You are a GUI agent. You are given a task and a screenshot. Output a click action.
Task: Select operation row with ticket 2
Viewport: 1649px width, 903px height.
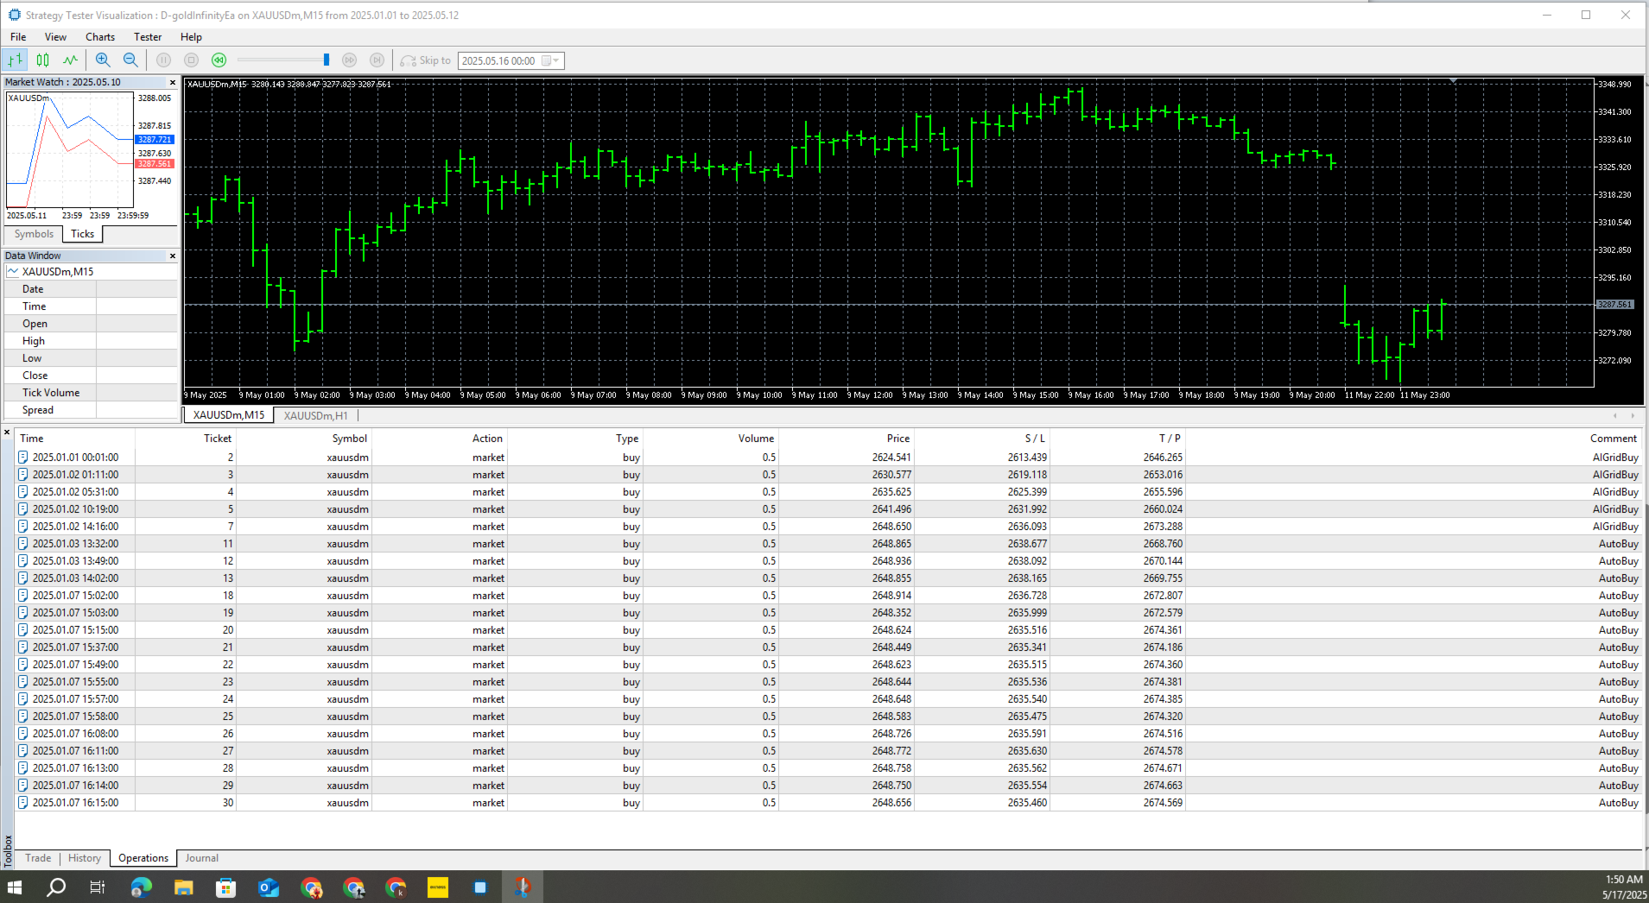[828, 458]
